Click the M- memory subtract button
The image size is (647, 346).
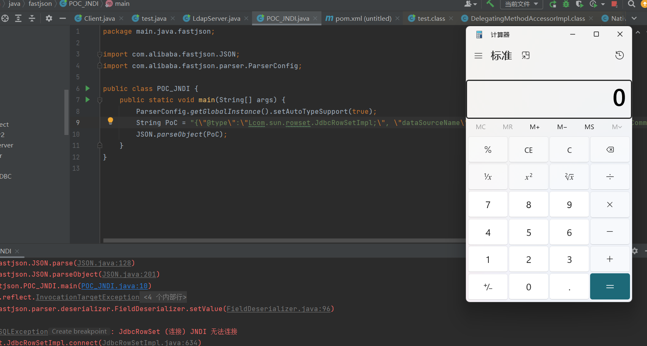[562, 127]
